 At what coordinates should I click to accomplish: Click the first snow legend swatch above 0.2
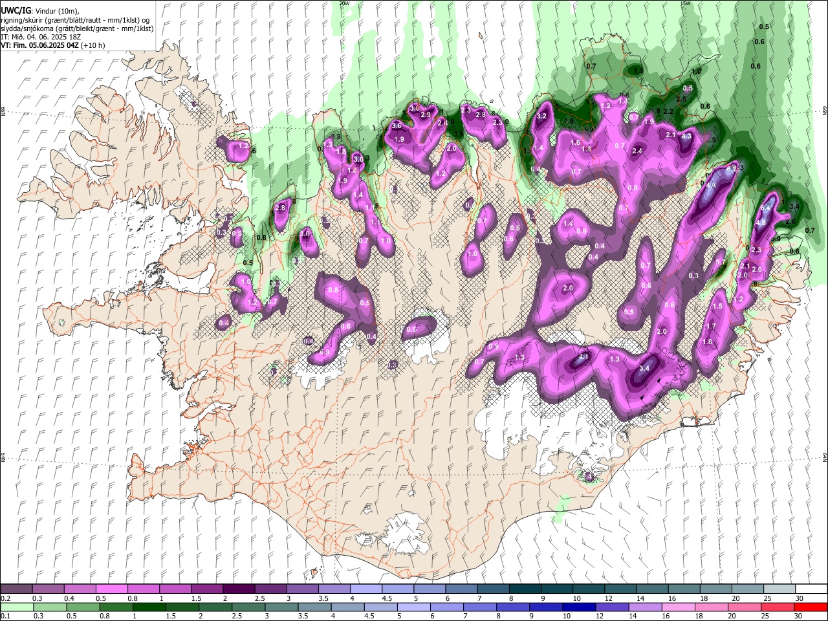click(16, 589)
